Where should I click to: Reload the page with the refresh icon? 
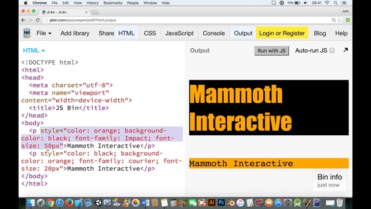pyautogui.click(x=38, y=20)
